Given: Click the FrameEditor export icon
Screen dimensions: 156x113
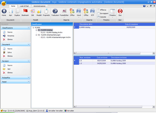Looking at the screenshot, I should [x=64, y=12].
